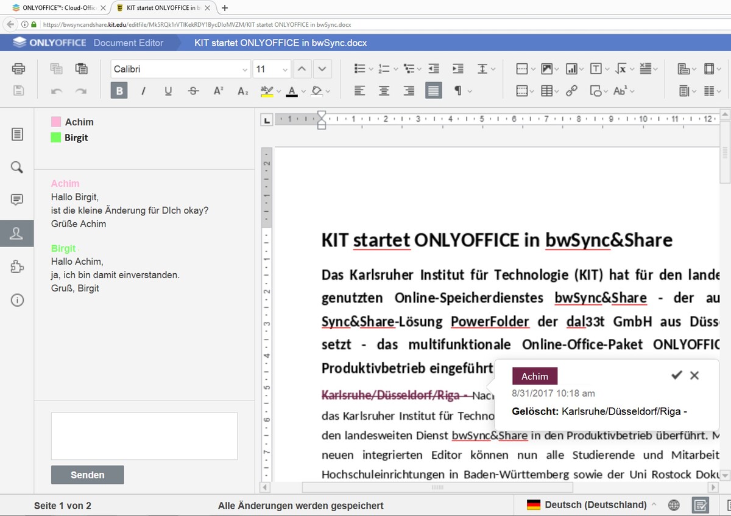731x516 pixels.
Task: Apply the black font color
Action: coord(292,91)
